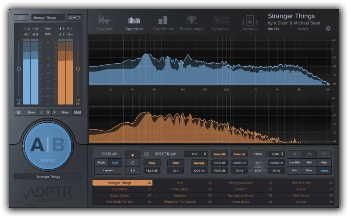
Task: Open the Stereo Image view
Action: 191,22
